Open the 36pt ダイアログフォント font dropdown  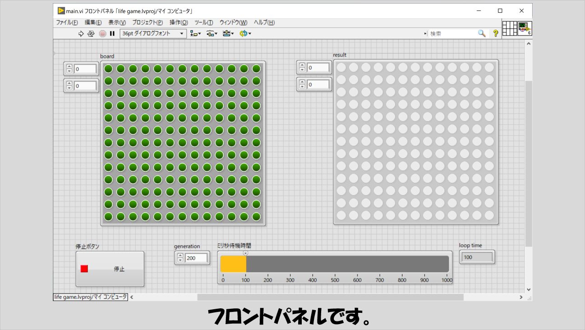click(x=153, y=33)
